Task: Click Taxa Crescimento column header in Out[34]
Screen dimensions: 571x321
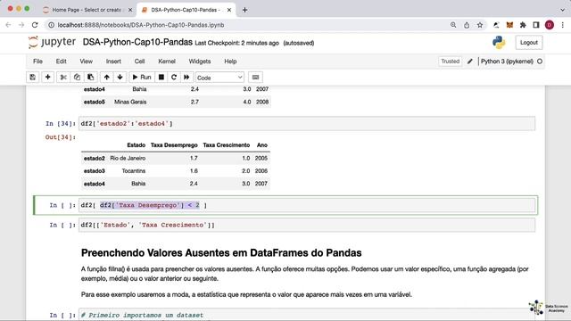Action: (x=226, y=145)
